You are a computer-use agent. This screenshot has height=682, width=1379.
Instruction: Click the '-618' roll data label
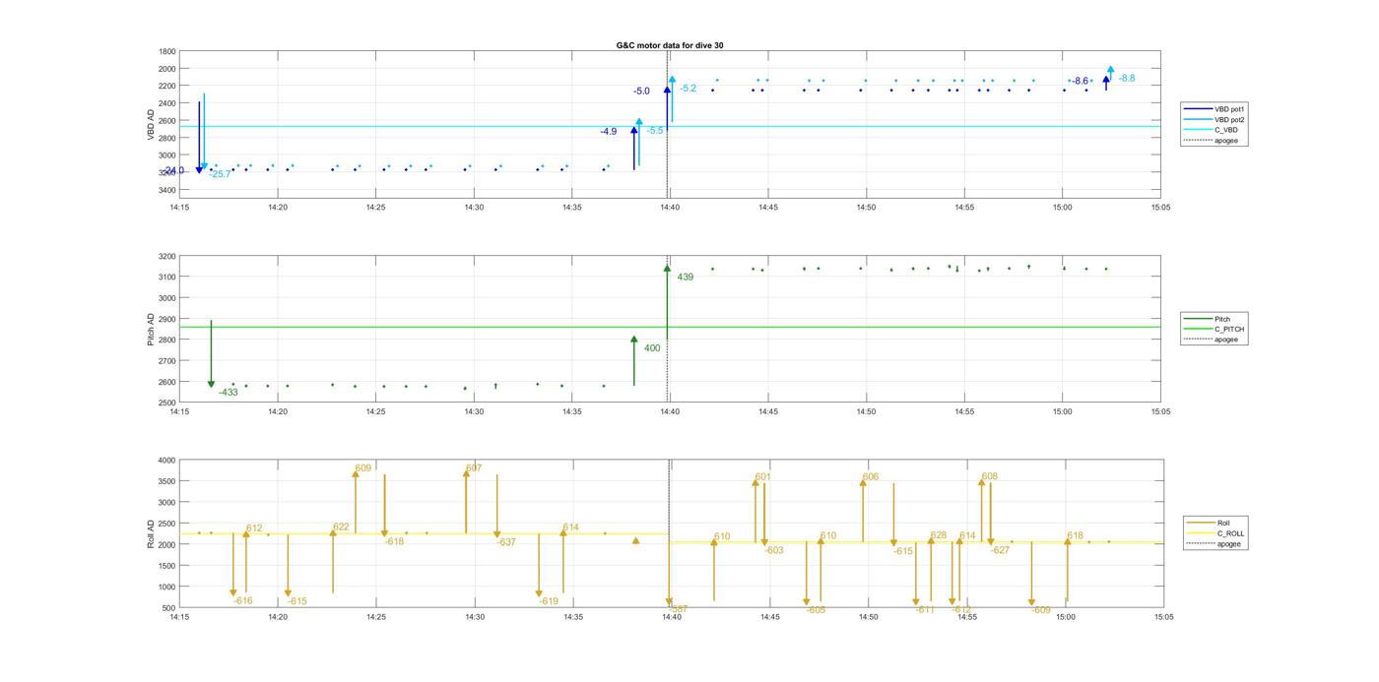[394, 541]
